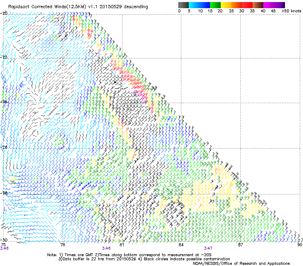Click the gray 0-5 knots color swatch
Viewport: 303px width, 266px height.
tap(183, 5)
